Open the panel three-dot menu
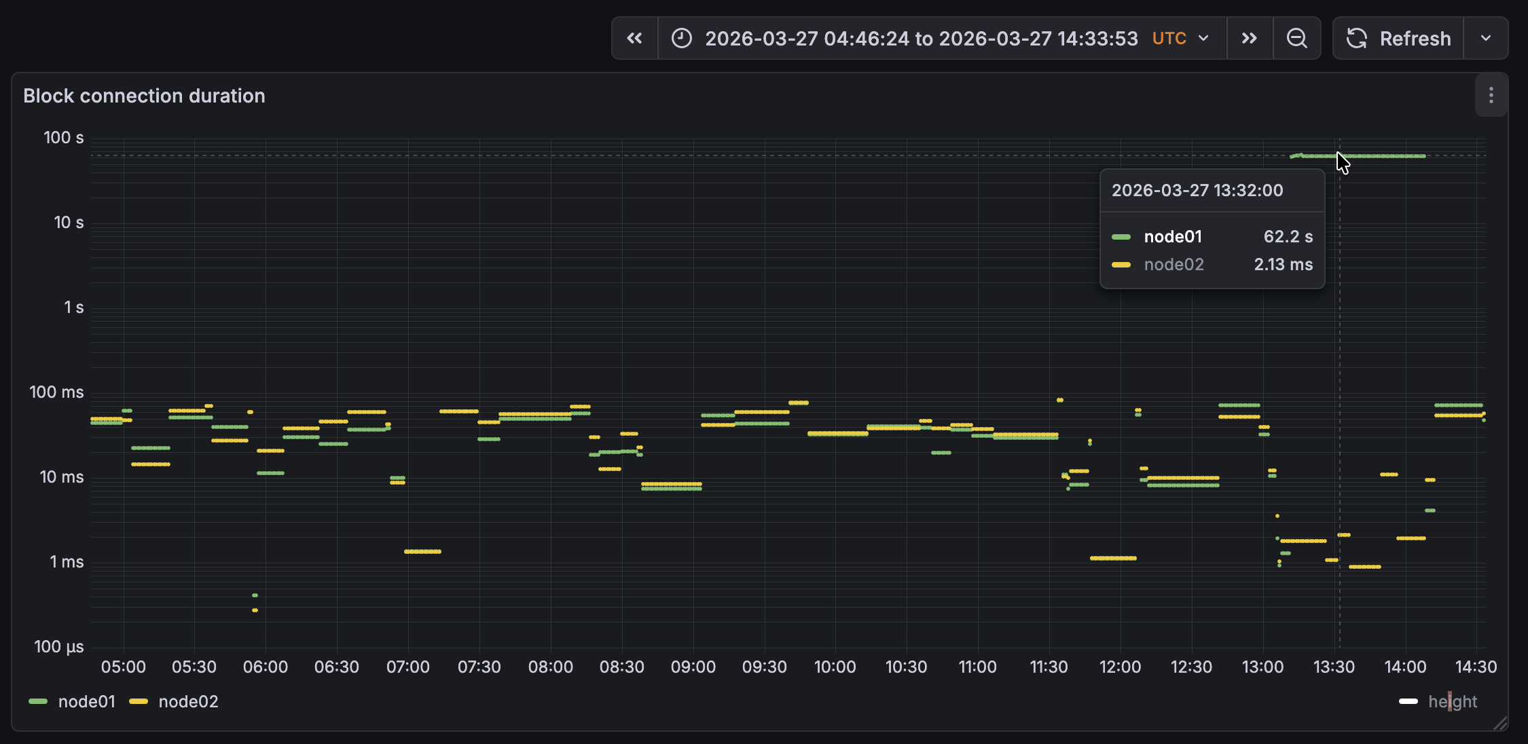 click(x=1491, y=96)
